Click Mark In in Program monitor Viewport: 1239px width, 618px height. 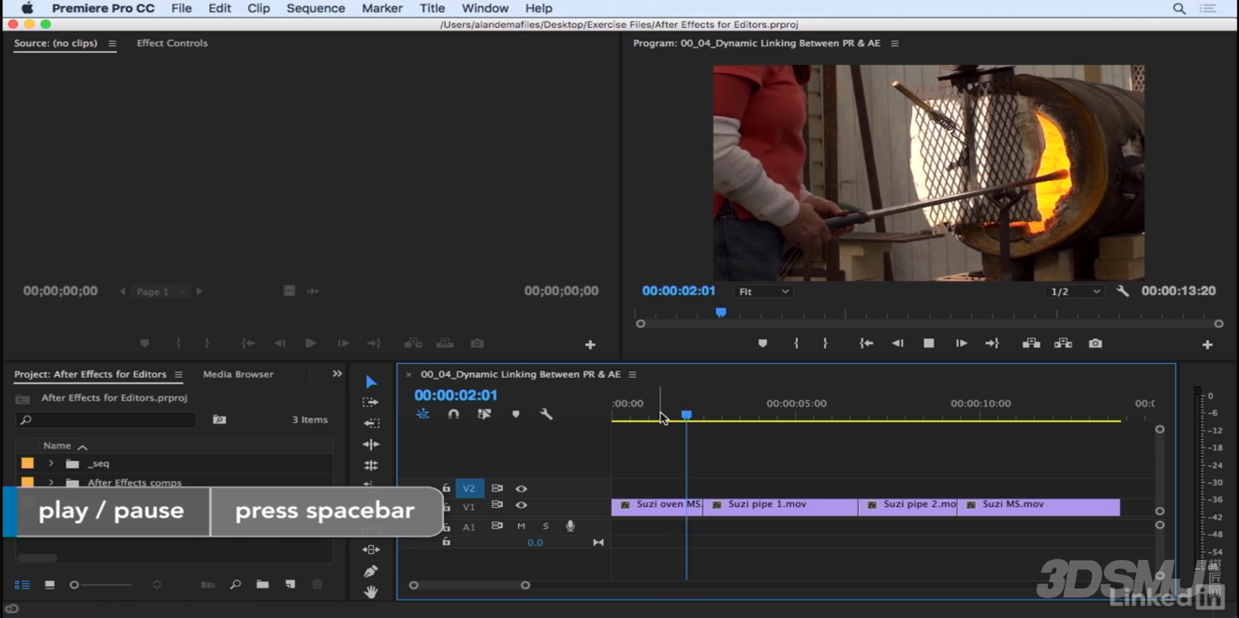796,344
